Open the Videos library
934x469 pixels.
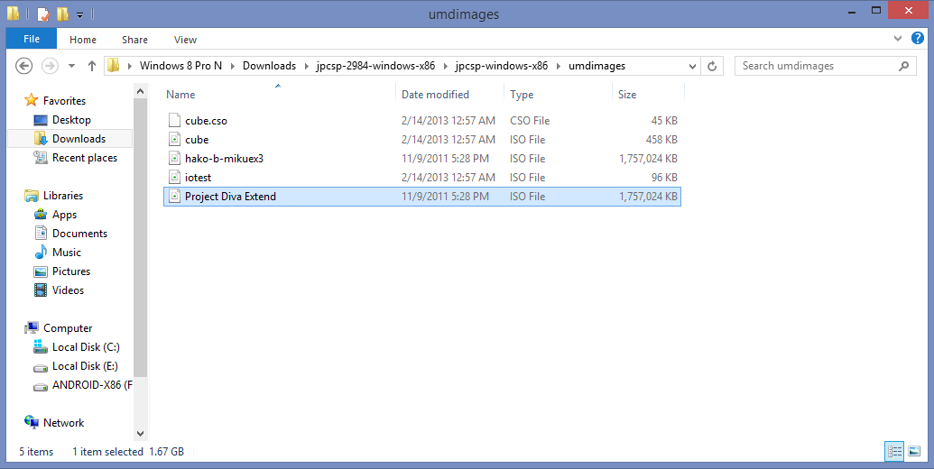(x=68, y=290)
